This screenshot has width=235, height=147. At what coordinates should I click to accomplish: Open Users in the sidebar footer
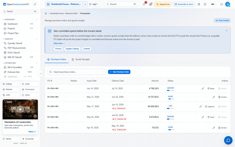tap(30, 84)
